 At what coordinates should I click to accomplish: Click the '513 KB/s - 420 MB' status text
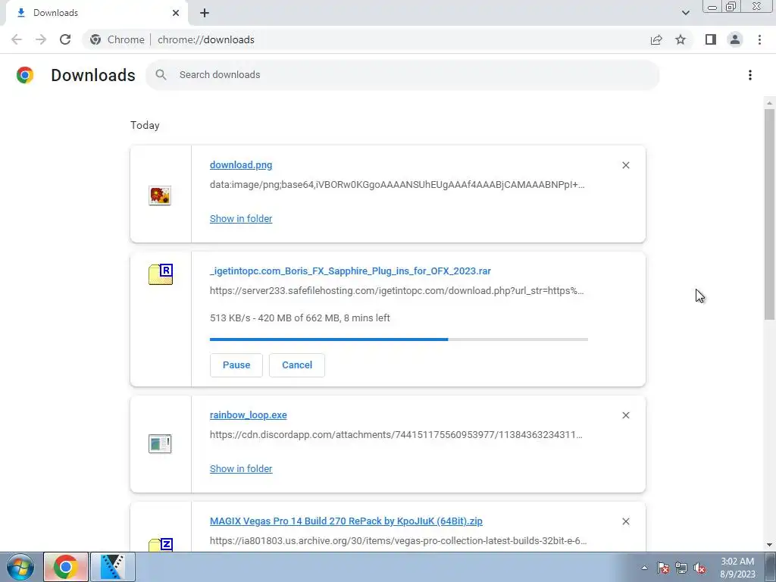[300, 318]
